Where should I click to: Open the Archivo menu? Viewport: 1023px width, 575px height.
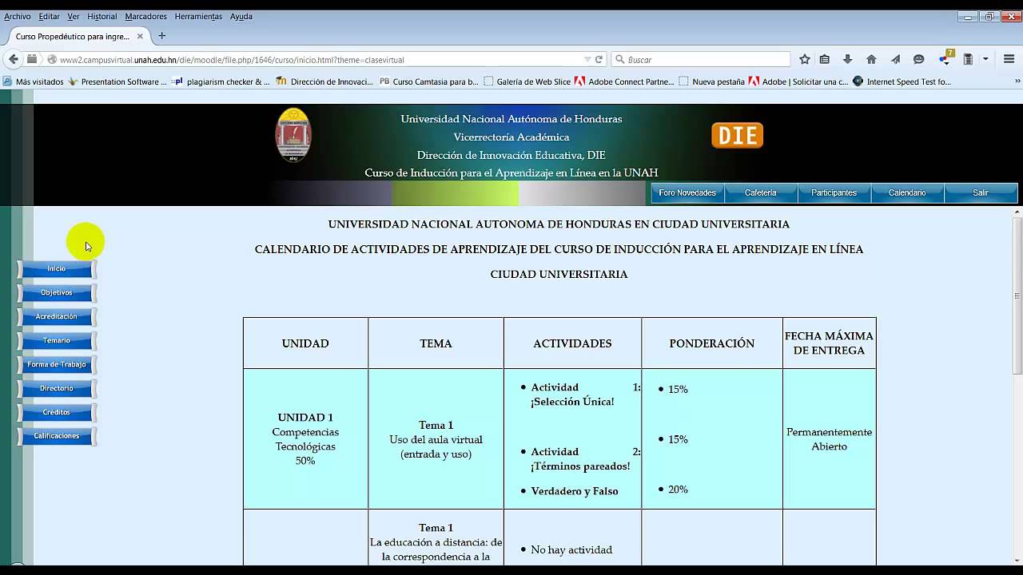click(x=18, y=16)
